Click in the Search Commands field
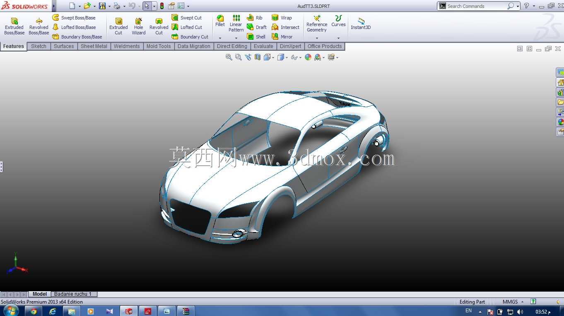The image size is (564, 316). 476,6
